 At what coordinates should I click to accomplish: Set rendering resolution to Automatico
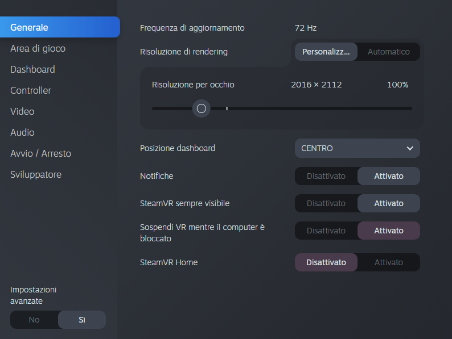tap(388, 52)
